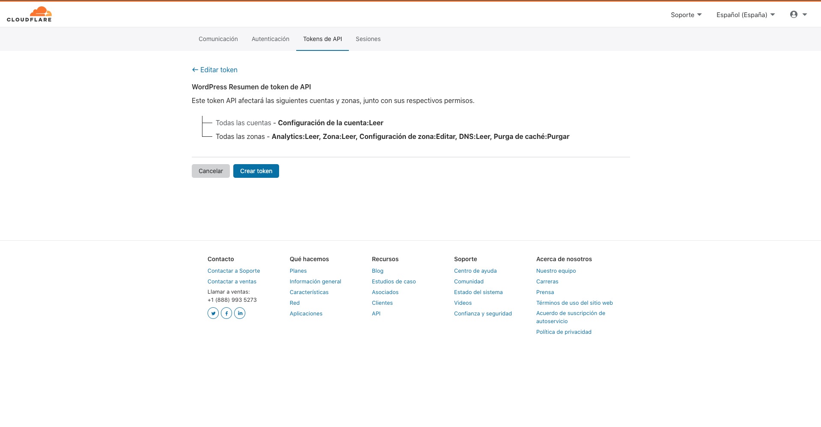Open the Centro de ayuda link

click(475, 271)
